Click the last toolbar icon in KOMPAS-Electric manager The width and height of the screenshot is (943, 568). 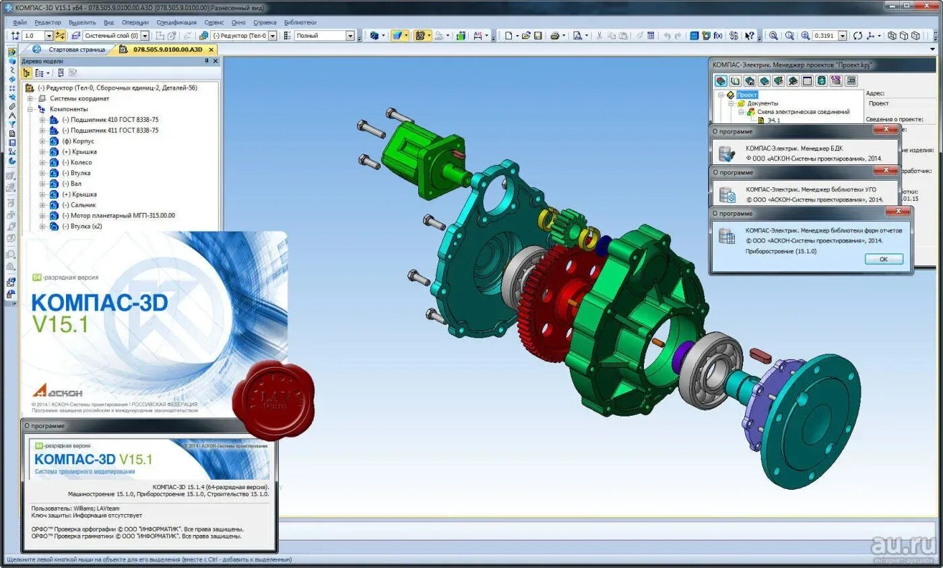[851, 81]
